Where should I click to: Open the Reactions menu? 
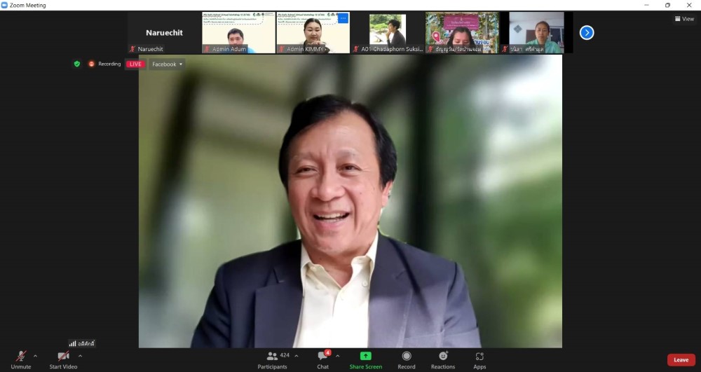click(x=443, y=356)
